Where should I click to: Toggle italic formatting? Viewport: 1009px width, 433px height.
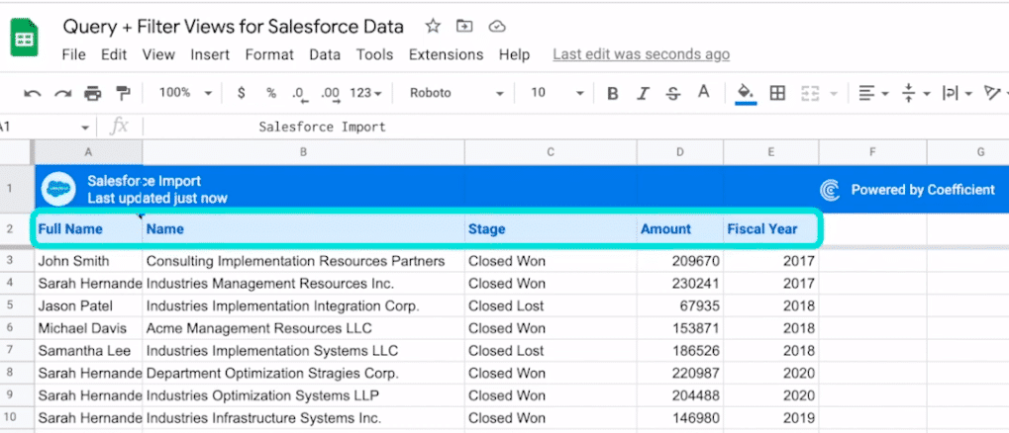[643, 93]
